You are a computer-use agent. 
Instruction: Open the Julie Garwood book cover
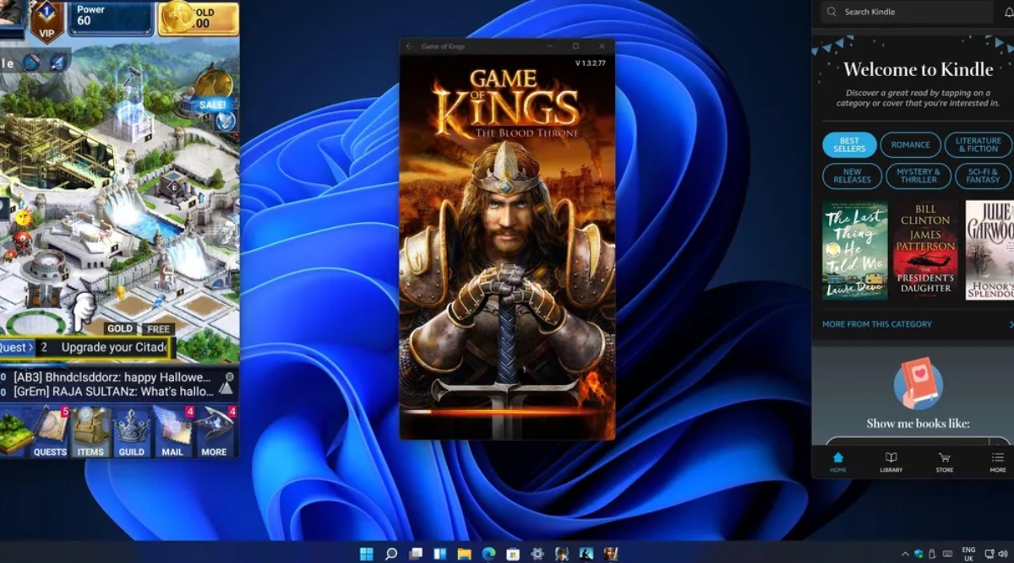click(x=989, y=250)
